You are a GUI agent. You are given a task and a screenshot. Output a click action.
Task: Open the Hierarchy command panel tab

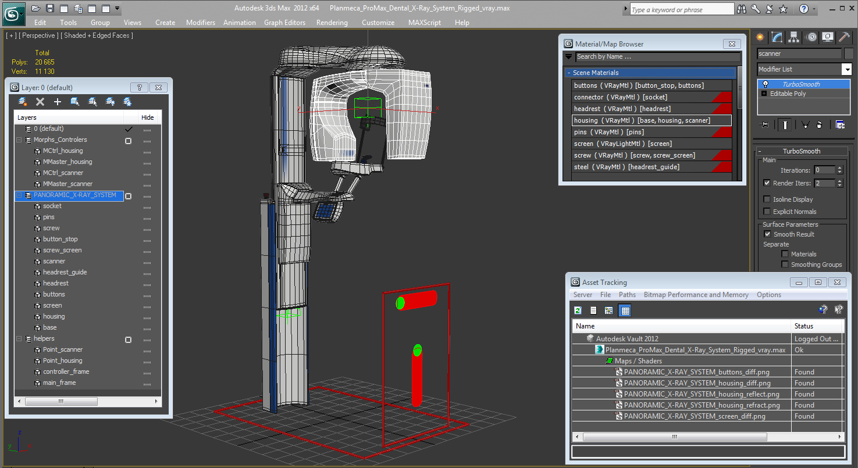[795, 37]
